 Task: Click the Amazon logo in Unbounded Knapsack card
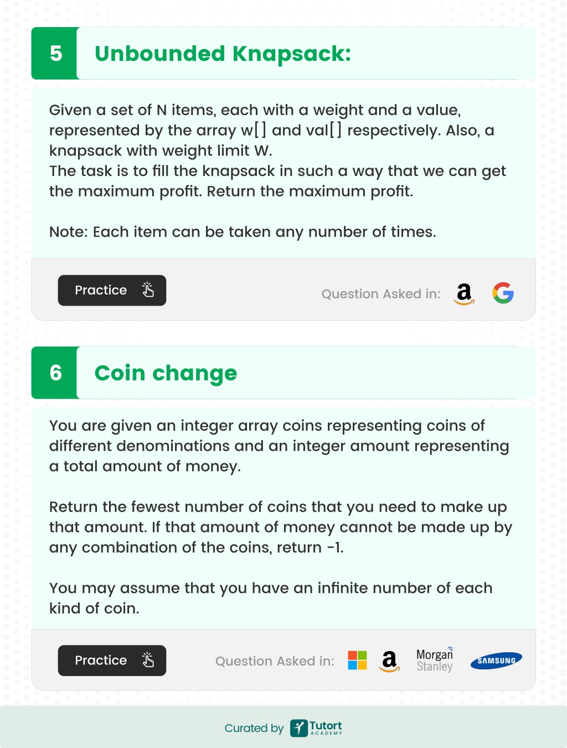pos(464,294)
